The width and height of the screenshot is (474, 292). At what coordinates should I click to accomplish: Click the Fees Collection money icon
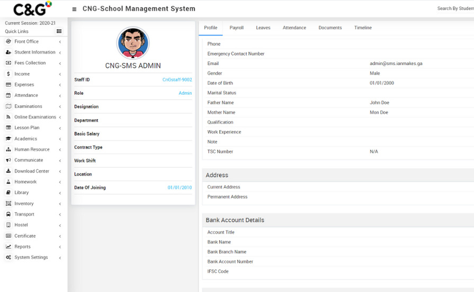8,63
